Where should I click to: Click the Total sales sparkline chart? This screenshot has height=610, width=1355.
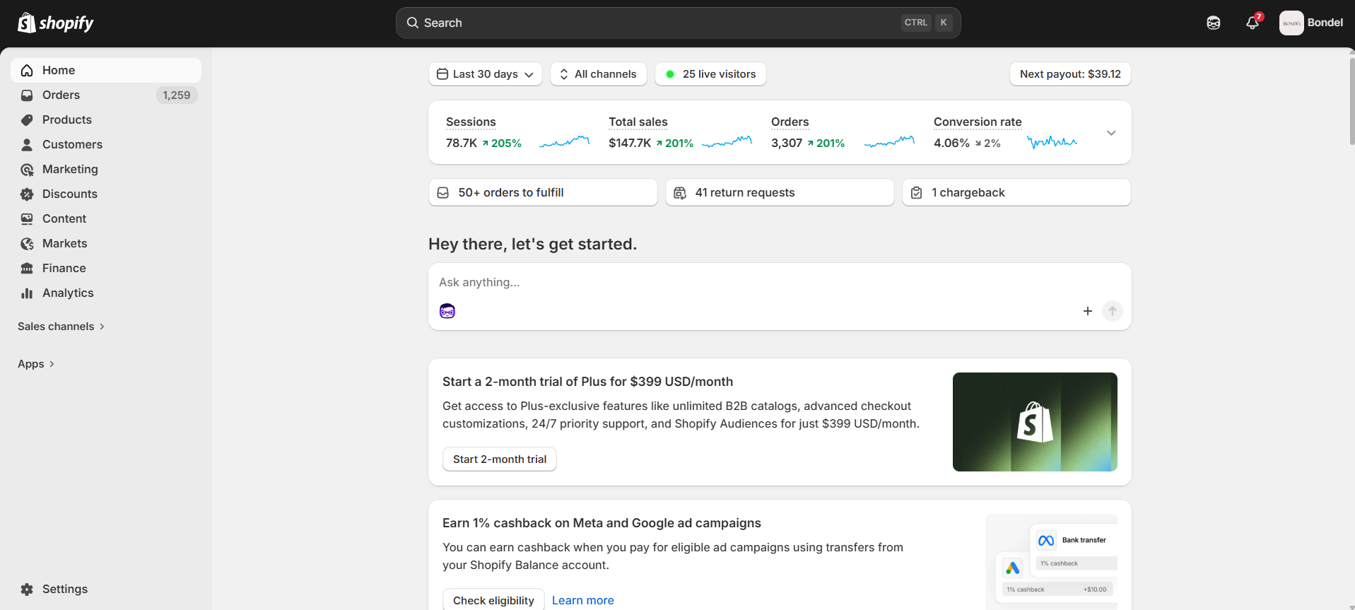click(727, 142)
